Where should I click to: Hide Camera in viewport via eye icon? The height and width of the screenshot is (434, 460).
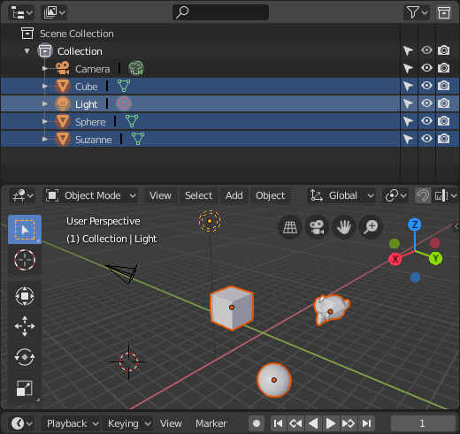point(426,68)
